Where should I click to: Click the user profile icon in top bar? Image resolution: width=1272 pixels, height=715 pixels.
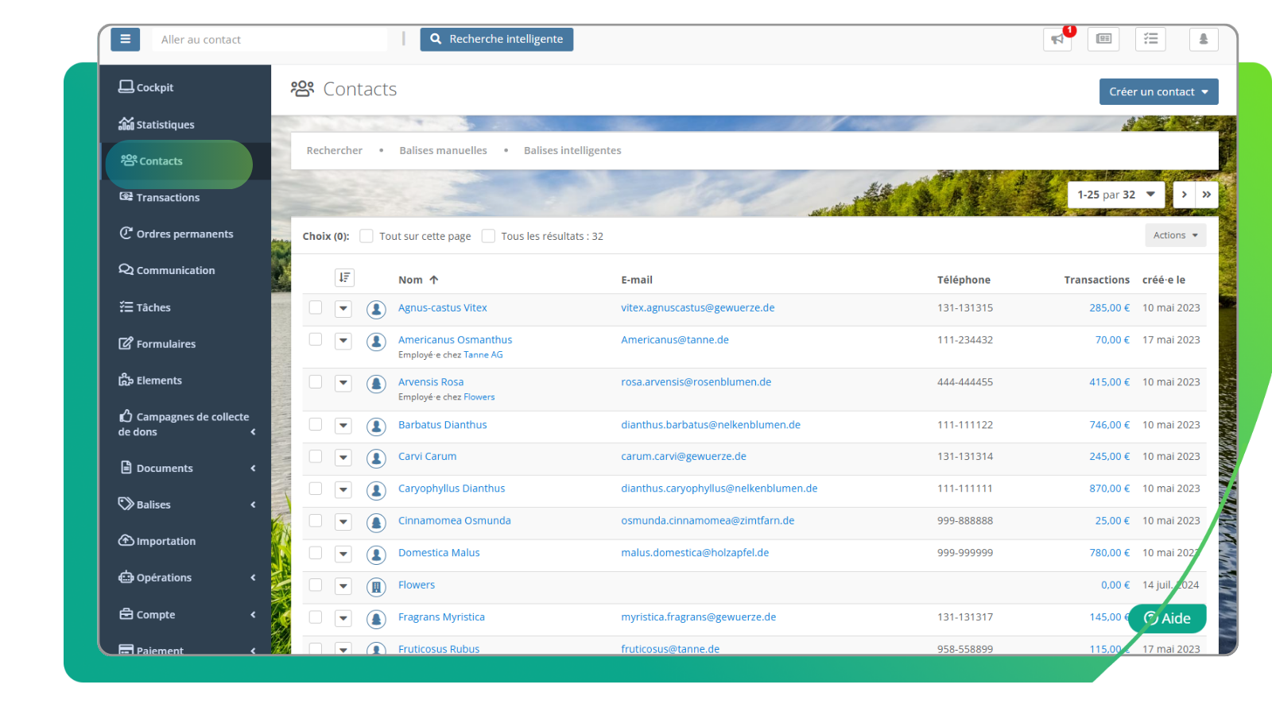click(1203, 39)
